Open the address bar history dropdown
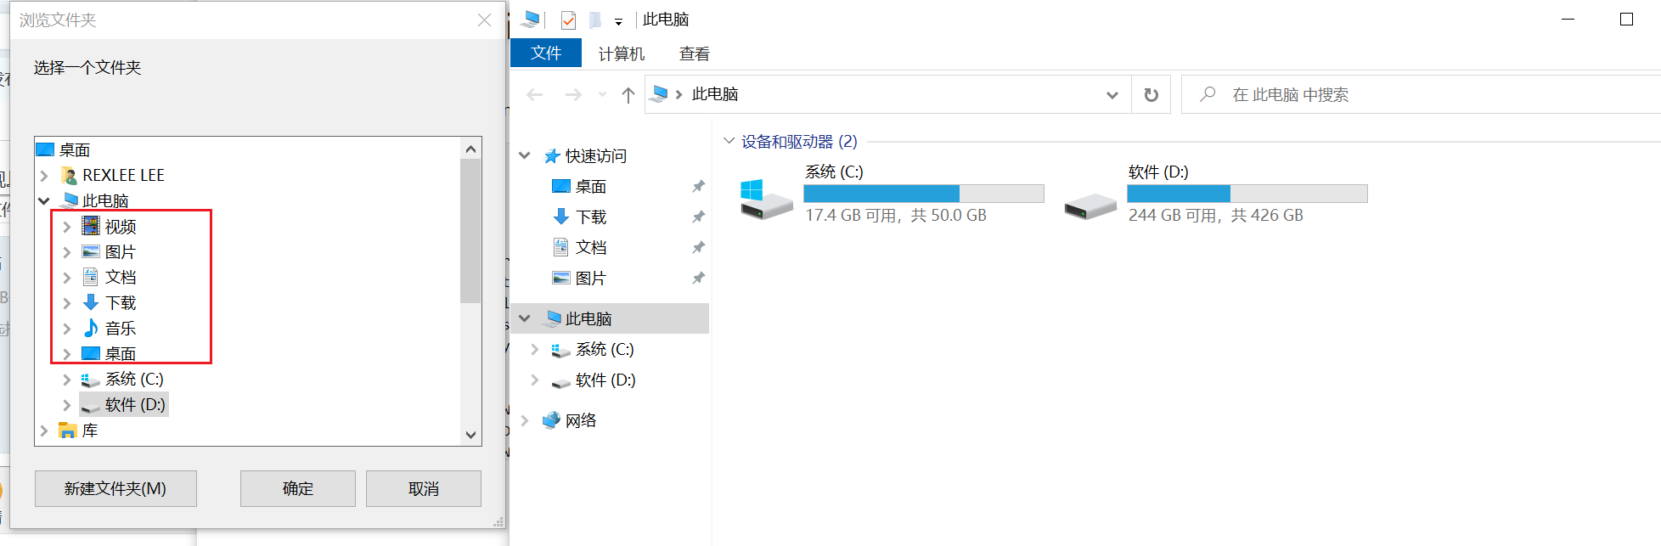The height and width of the screenshot is (546, 1661). pyautogui.click(x=1112, y=95)
